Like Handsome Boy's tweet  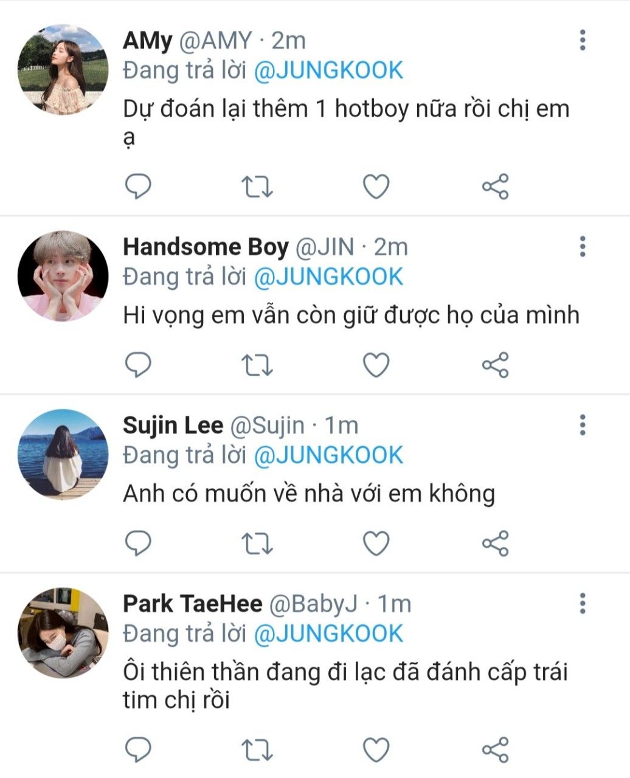(376, 365)
